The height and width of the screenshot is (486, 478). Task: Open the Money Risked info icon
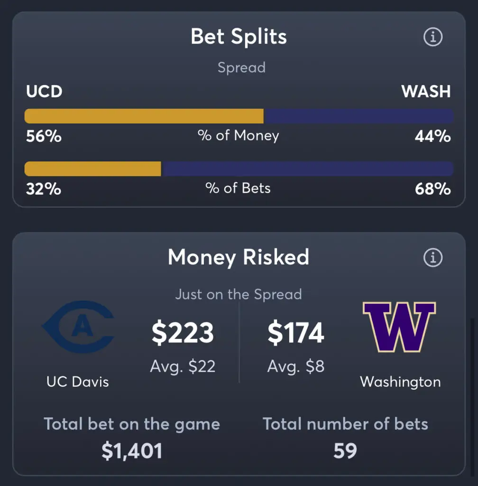coord(433,258)
